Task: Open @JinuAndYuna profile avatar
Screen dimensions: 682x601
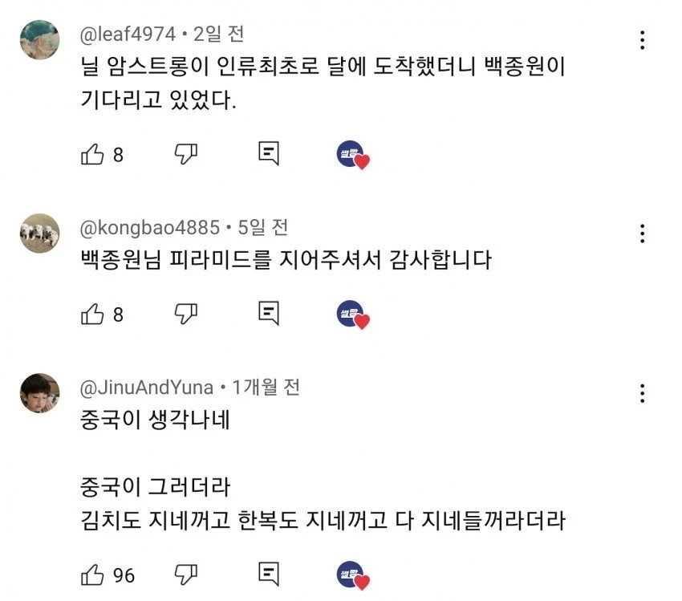Action: [x=39, y=393]
